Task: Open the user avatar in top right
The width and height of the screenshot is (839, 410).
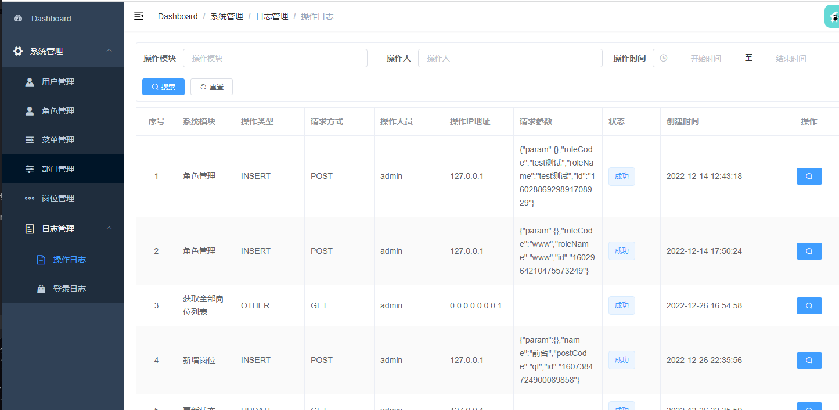Action: [832, 16]
